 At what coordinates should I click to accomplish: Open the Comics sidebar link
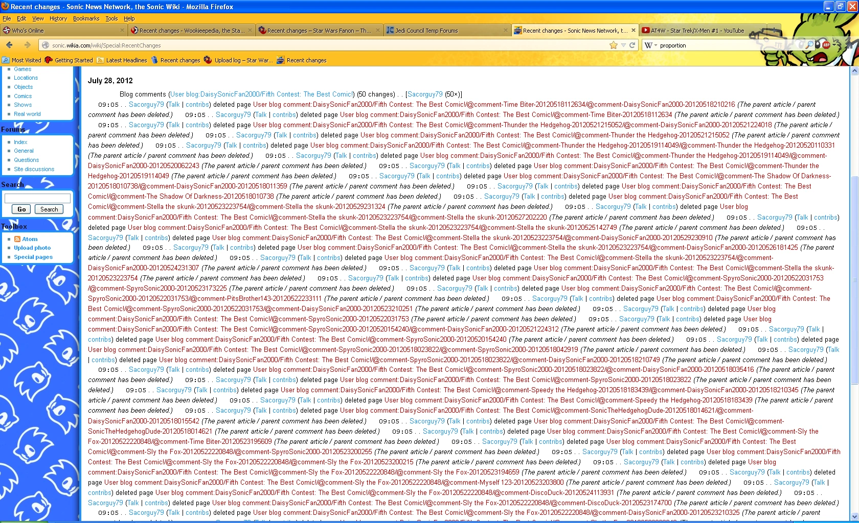coord(22,96)
